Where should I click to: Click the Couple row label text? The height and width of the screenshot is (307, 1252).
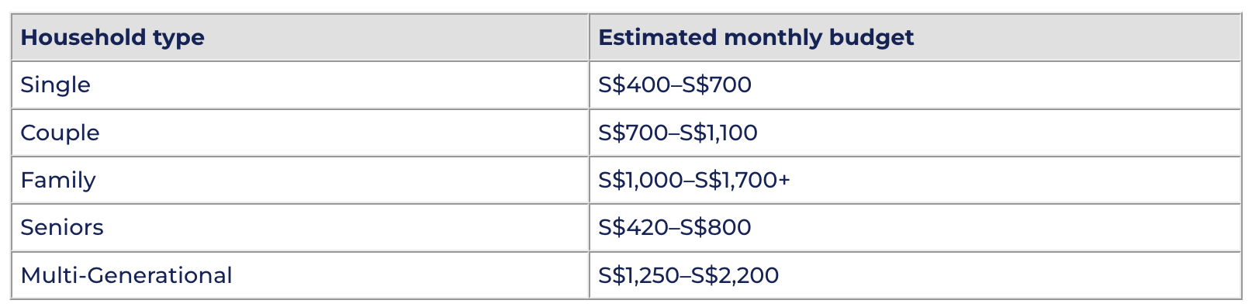[60, 133]
